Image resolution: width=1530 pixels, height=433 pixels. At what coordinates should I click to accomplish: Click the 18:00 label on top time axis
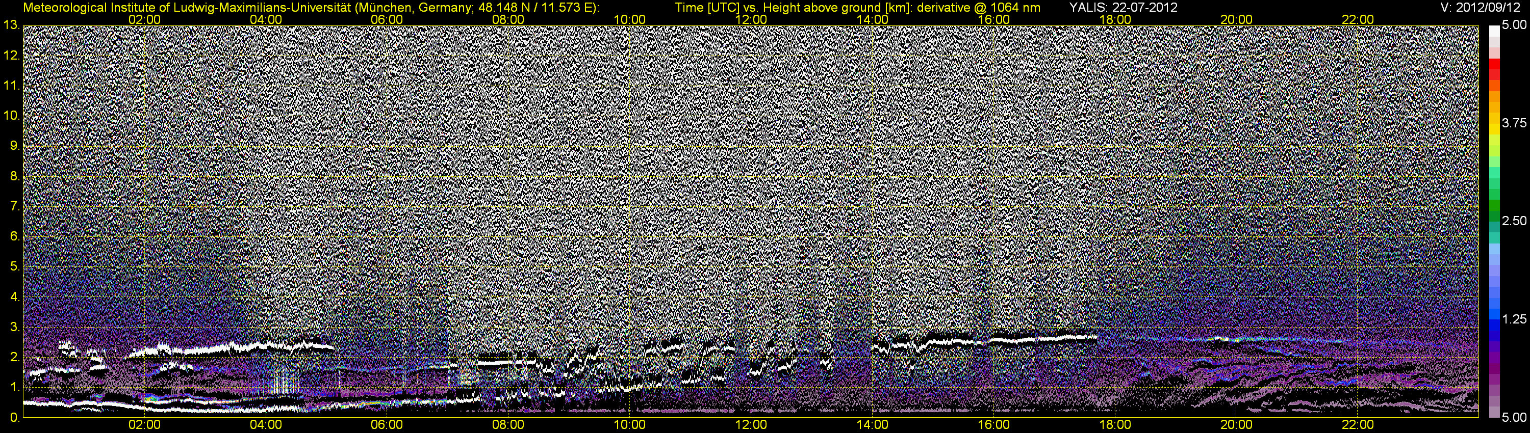click(x=1115, y=19)
